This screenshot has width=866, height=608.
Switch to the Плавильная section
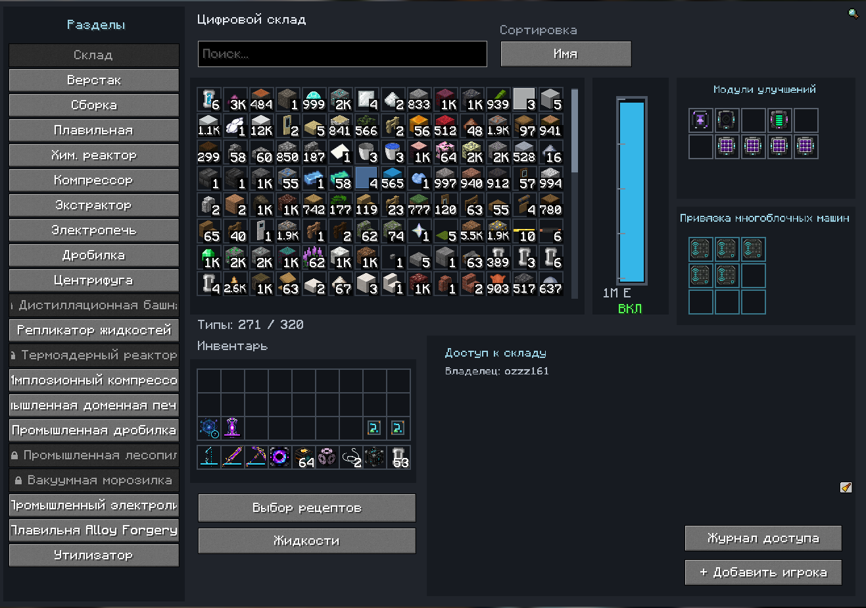click(x=93, y=130)
